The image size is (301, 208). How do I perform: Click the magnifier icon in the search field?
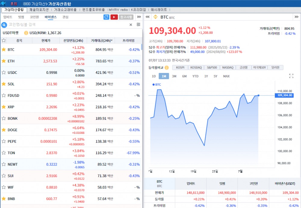tap(3, 25)
